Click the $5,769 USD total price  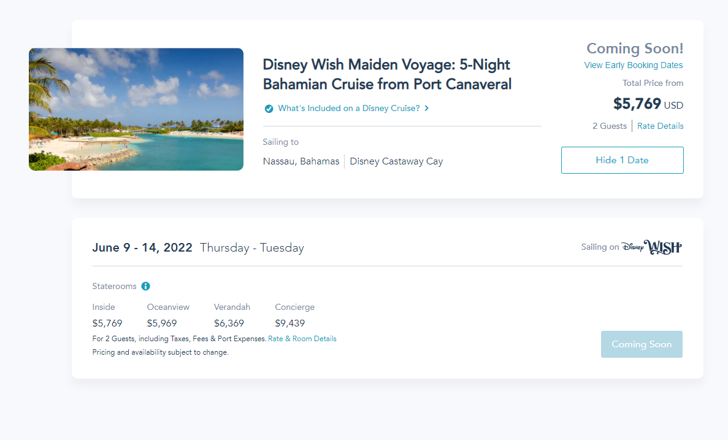pos(648,104)
